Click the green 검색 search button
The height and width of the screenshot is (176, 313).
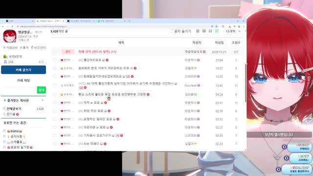coord(41,90)
